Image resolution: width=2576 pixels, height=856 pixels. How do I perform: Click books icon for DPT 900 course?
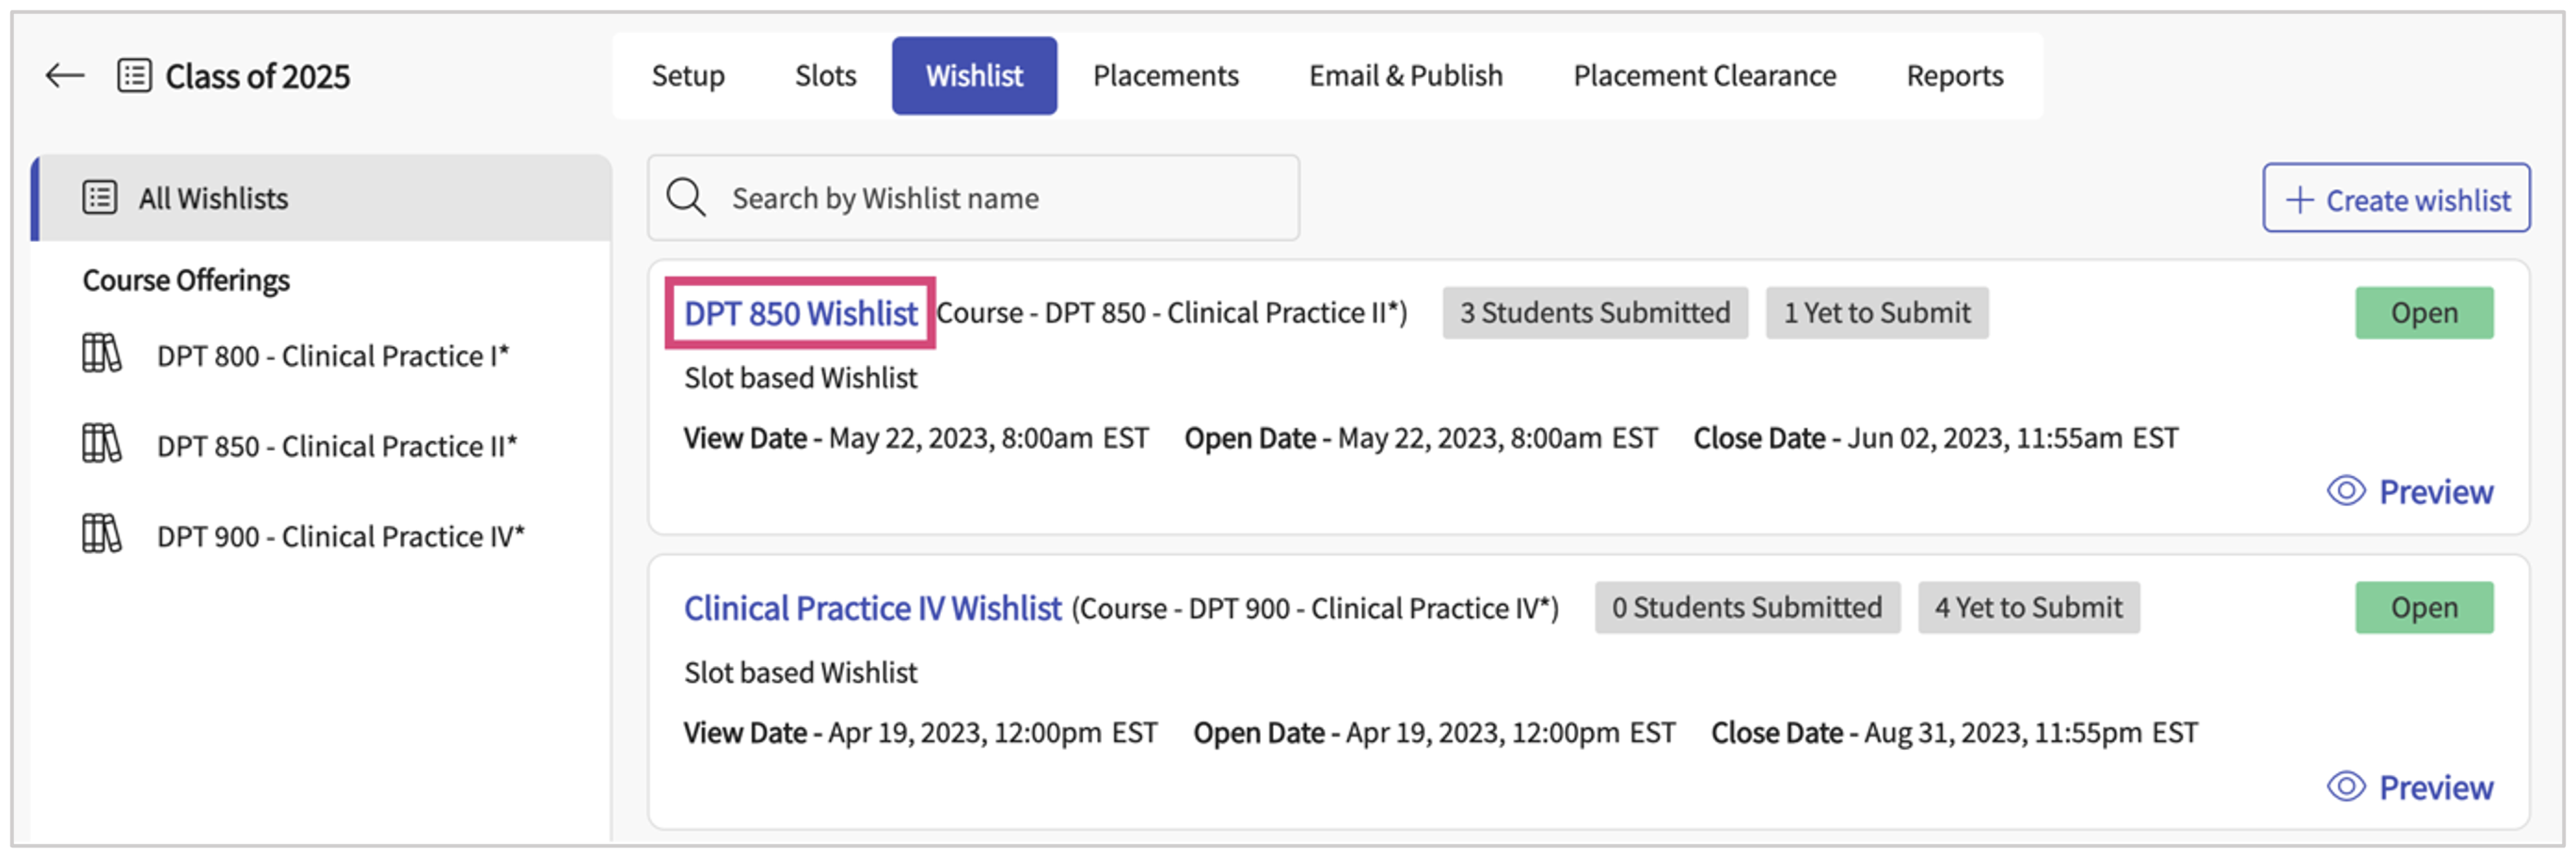101,534
